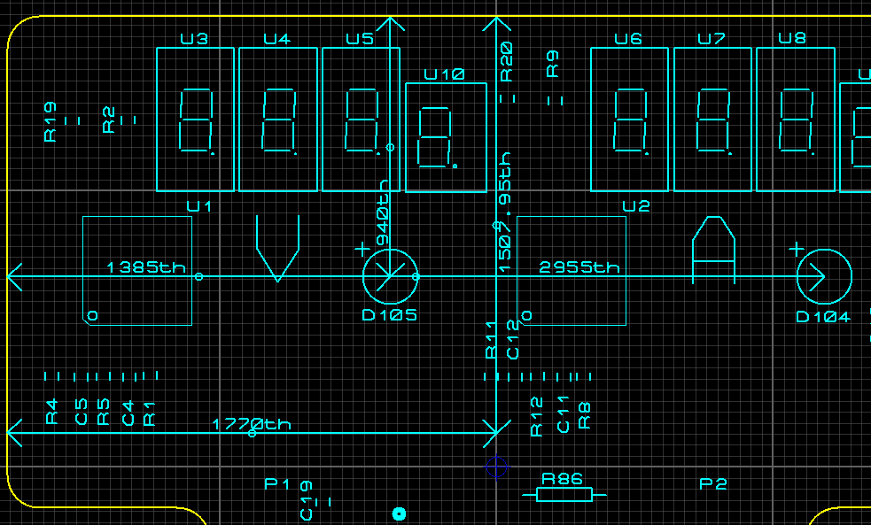The width and height of the screenshot is (871, 525).
Task: Select the R1 label text
Action: [149, 414]
